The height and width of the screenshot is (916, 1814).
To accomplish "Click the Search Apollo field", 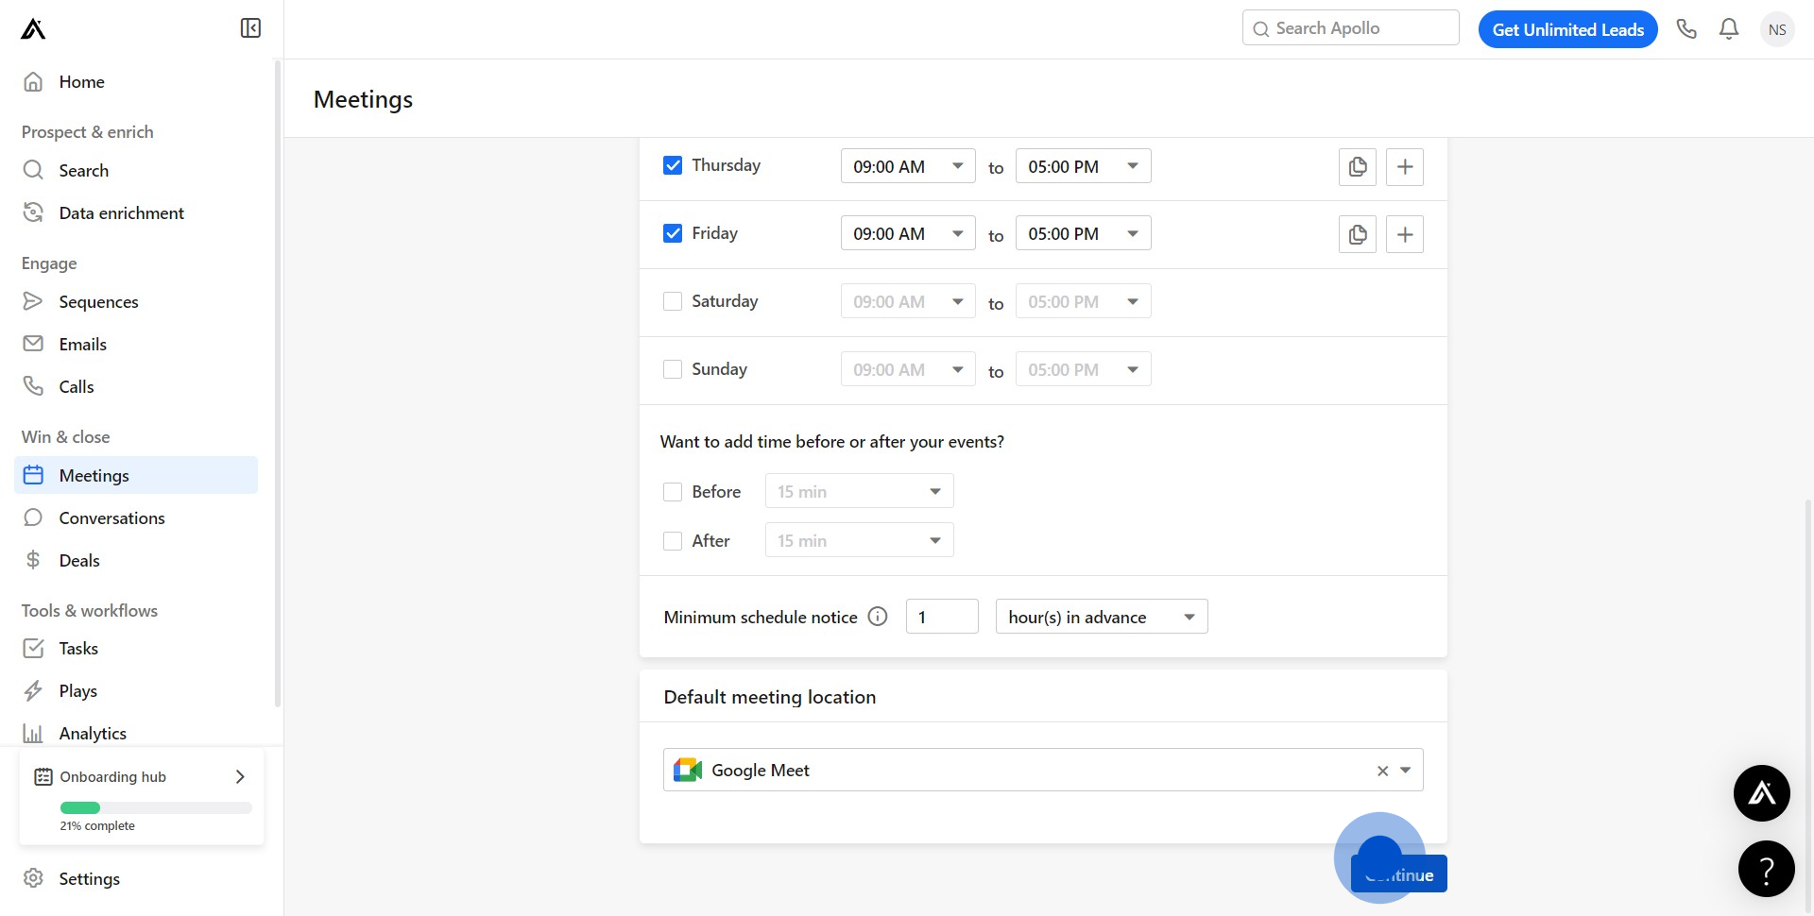I will click(1351, 28).
